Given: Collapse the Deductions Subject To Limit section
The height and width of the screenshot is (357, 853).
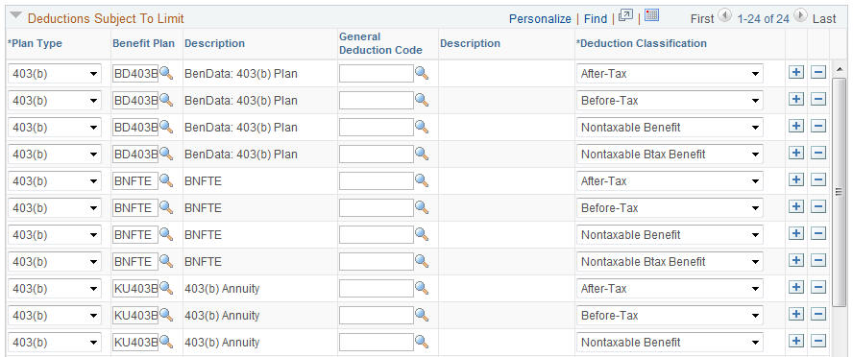Looking at the screenshot, I should (17, 17).
